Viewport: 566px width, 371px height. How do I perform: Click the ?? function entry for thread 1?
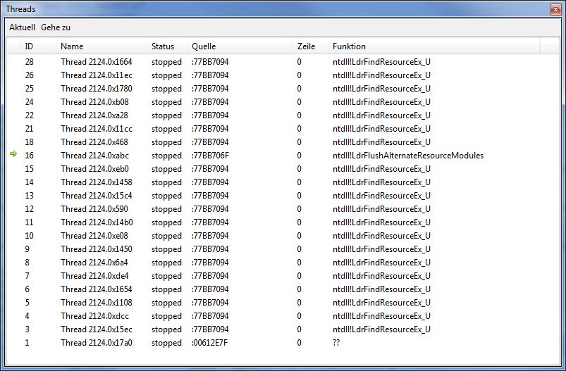tap(337, 343)
